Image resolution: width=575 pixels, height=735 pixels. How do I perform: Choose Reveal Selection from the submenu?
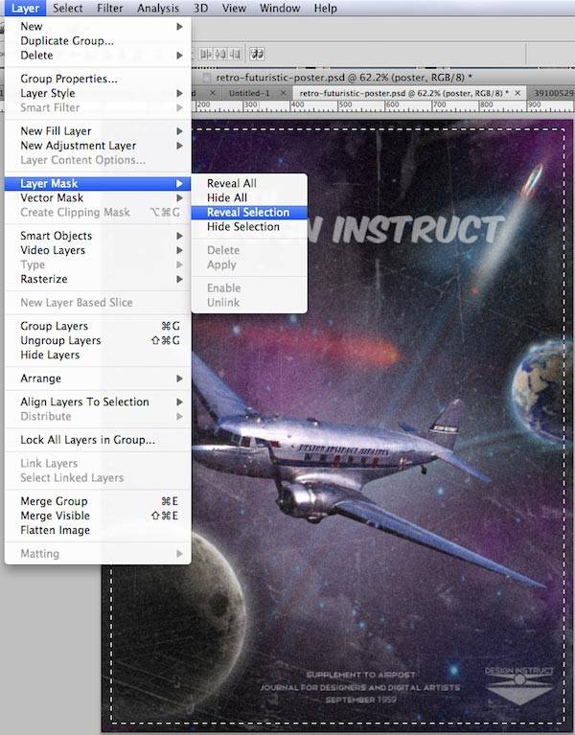[x=248, y=213]
